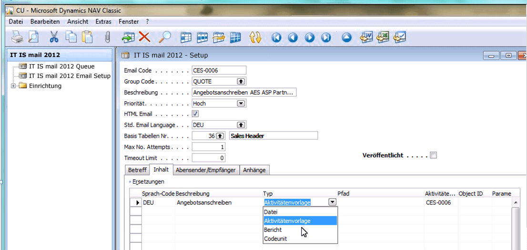
Task: Open the Fenster menu
Action: click(x=129, y=21)
